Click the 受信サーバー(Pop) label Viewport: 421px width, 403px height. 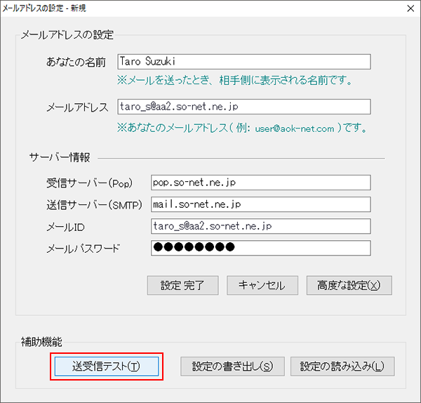click(88, 183)
